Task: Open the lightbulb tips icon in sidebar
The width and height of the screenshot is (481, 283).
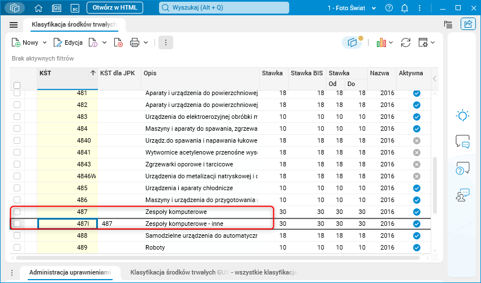Action: [462, 115]
